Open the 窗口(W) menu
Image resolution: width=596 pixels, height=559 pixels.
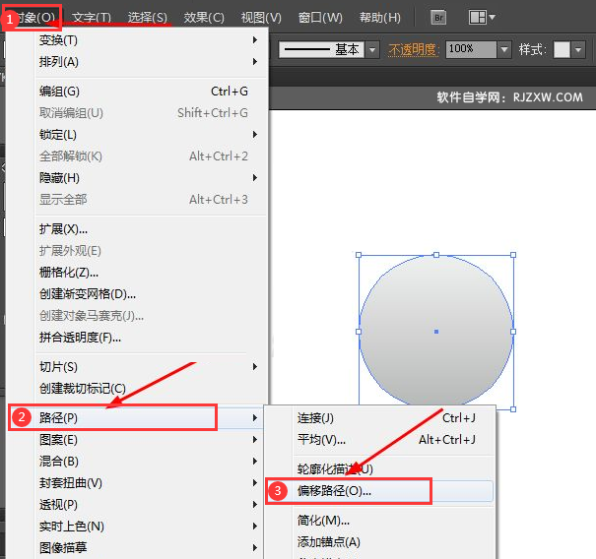[320, 17]
